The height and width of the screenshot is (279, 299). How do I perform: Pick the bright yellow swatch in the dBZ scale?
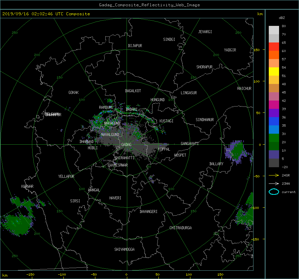[x=274, y=72]
